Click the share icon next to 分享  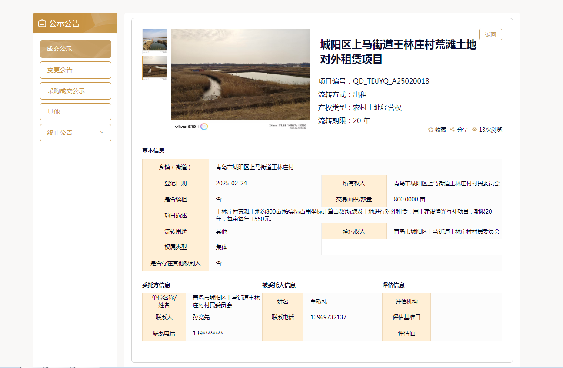[x=452, y=130]
